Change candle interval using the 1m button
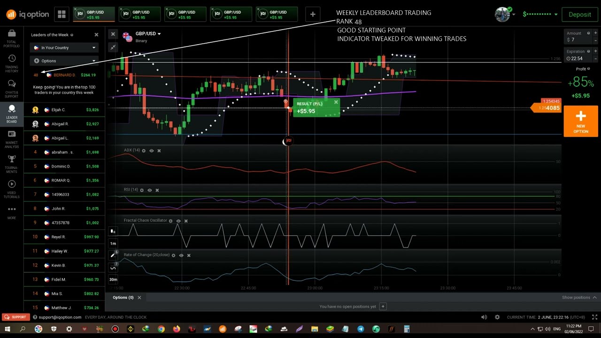 pyautogui.click(x=113, y=243)
